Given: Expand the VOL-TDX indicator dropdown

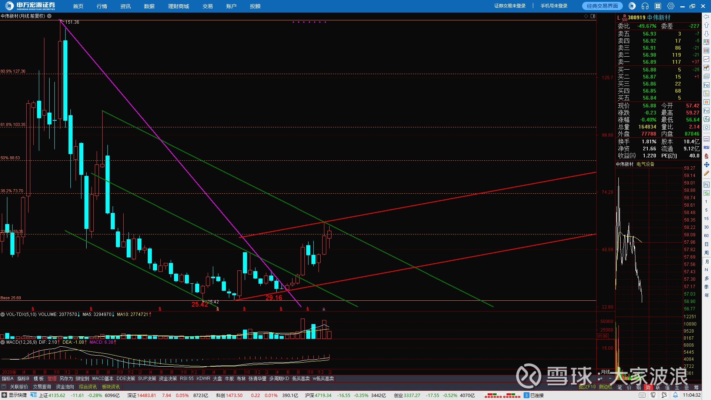Looking at the screenshot, I should tap(3, 314).
